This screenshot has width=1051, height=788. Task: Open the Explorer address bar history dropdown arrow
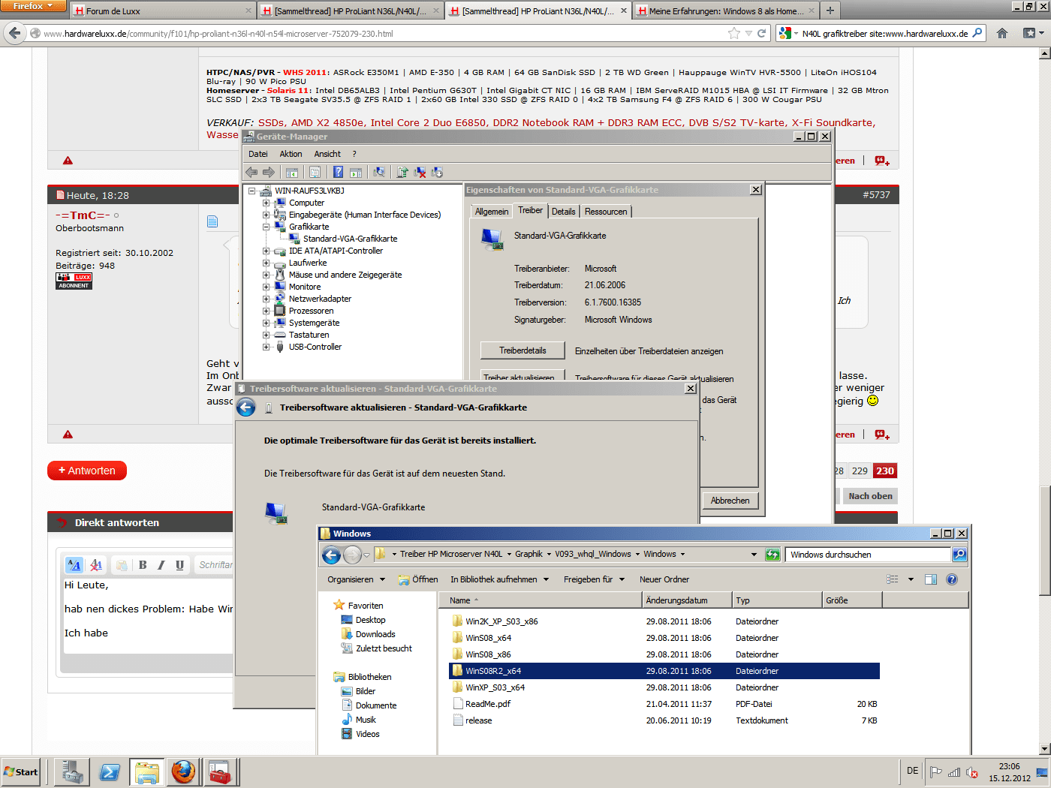pyautogui.click(x=754, y=555)
